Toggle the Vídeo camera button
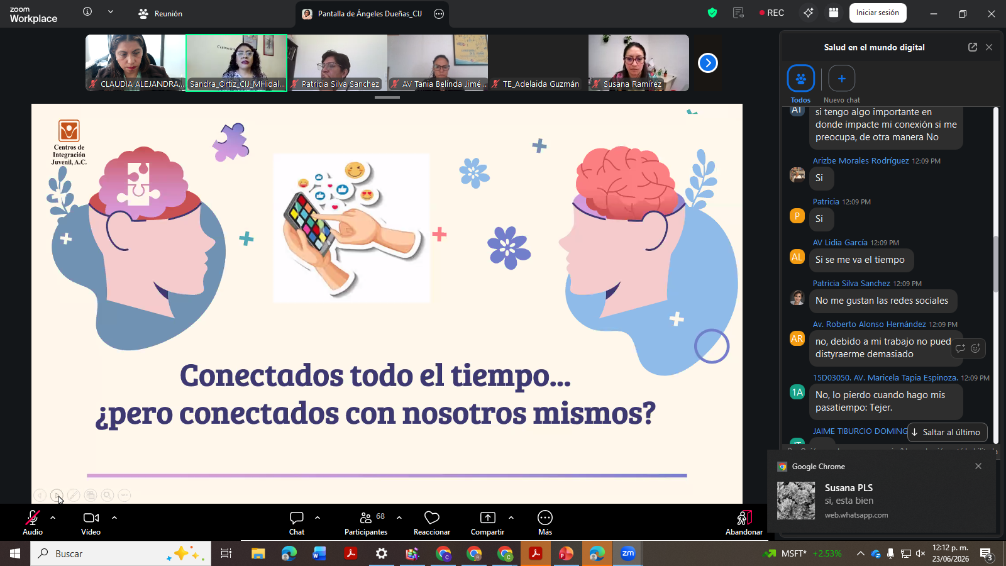Image resolution: width=1006 pixels, height=566 pixels. [91, 523]
